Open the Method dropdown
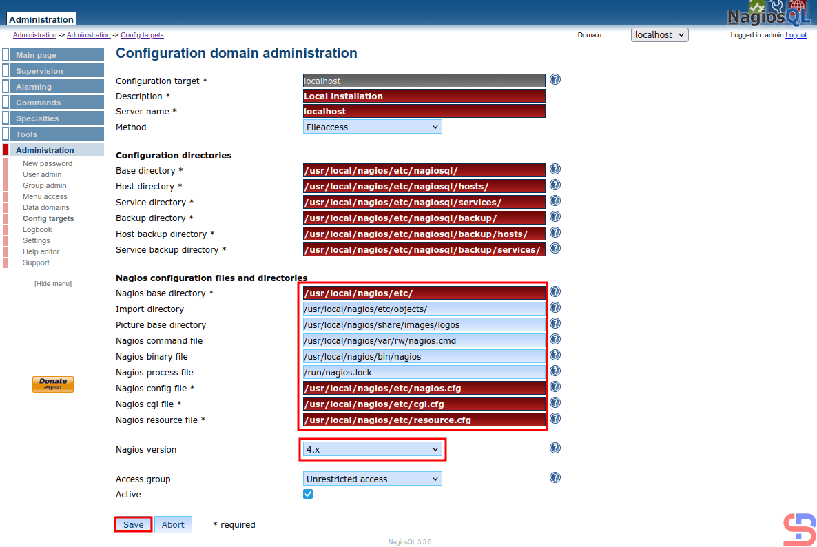Image resolution: width=817 pixels, height=547 pixels. tap(372, 127)
